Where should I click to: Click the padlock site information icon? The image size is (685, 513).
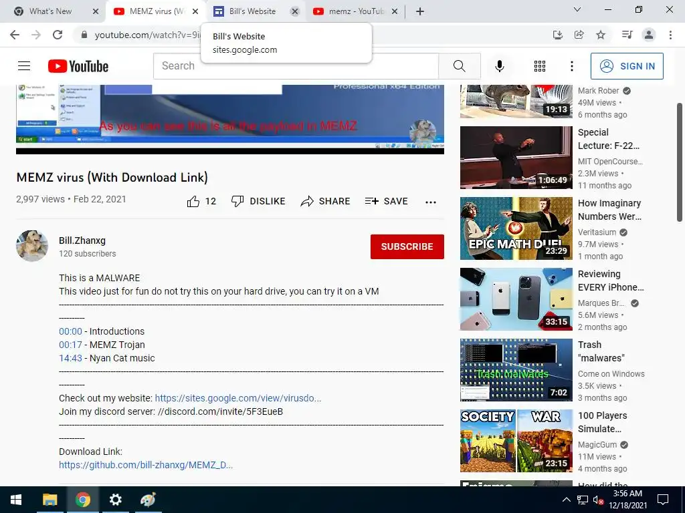[x=84, y=35]
